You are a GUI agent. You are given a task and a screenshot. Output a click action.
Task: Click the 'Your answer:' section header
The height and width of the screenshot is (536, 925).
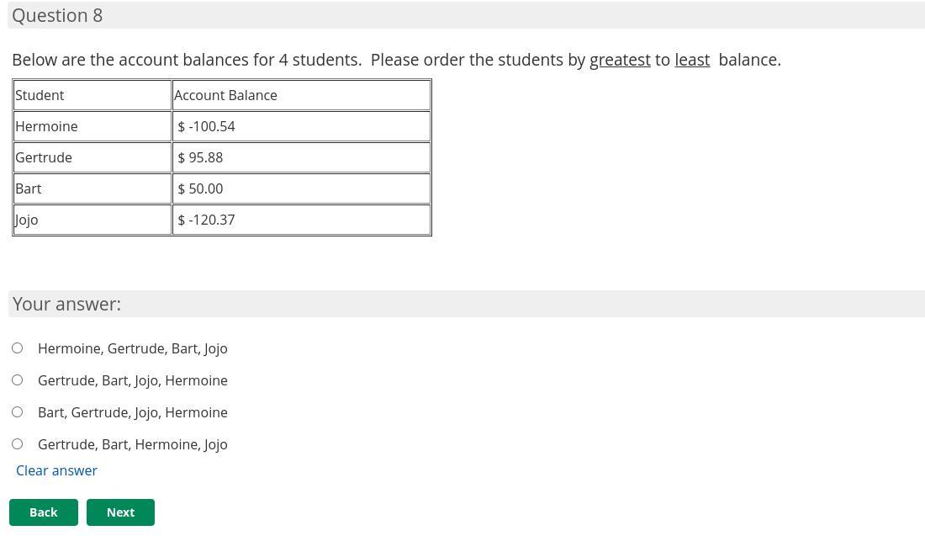(x=66, y=304)
